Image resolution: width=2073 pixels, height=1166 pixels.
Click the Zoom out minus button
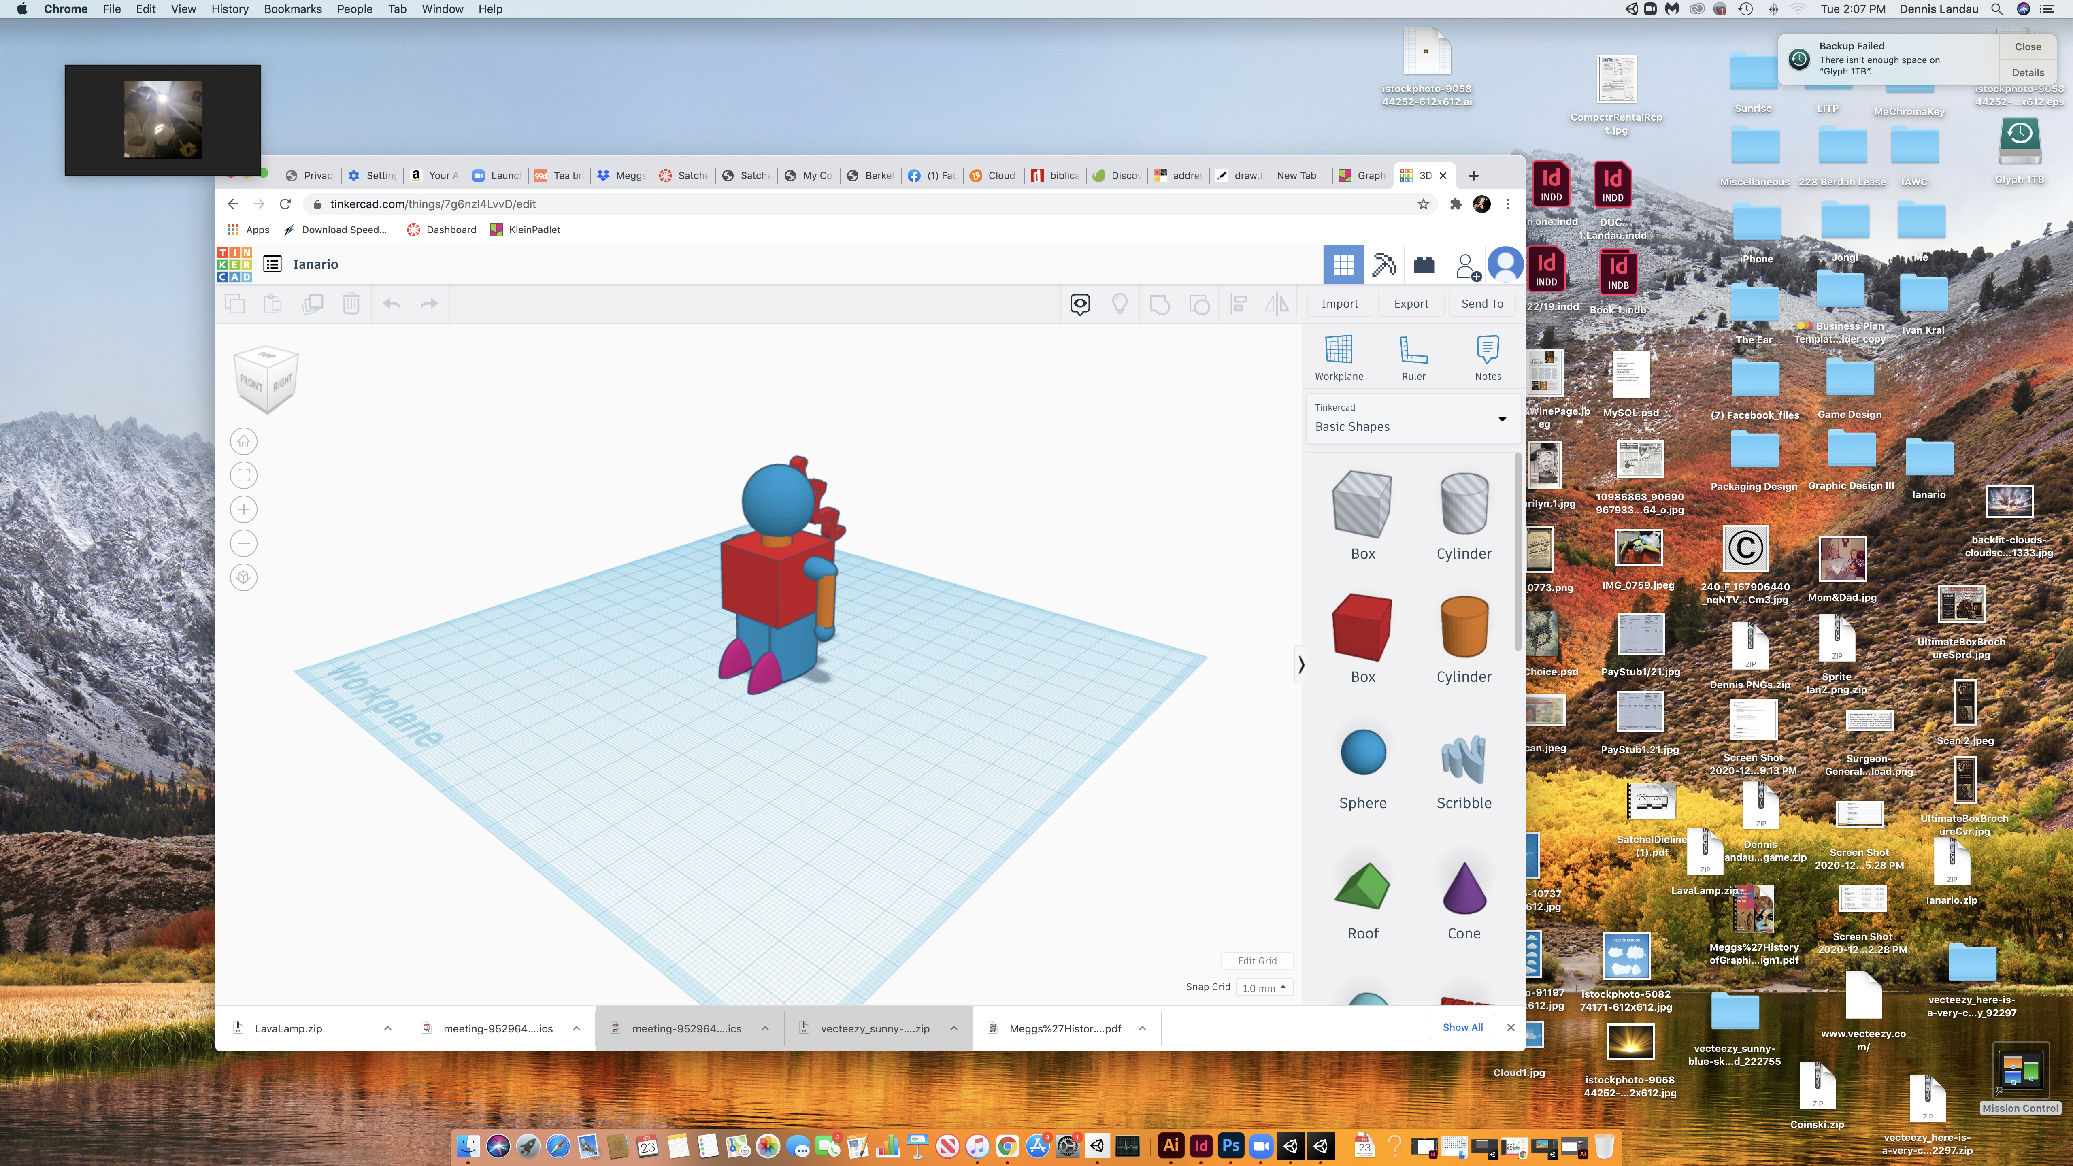pyautogui.click(x=244, y=543)
